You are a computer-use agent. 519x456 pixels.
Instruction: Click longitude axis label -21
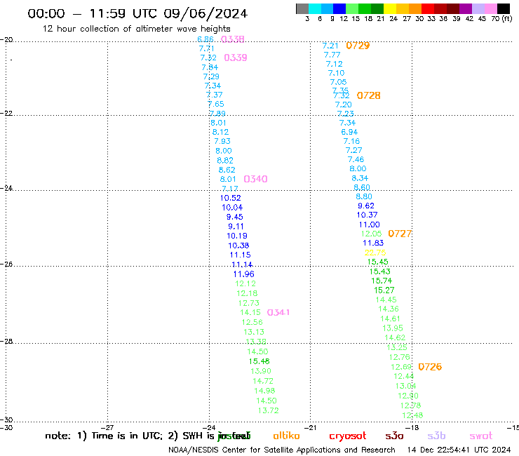(x=310, y=427)
